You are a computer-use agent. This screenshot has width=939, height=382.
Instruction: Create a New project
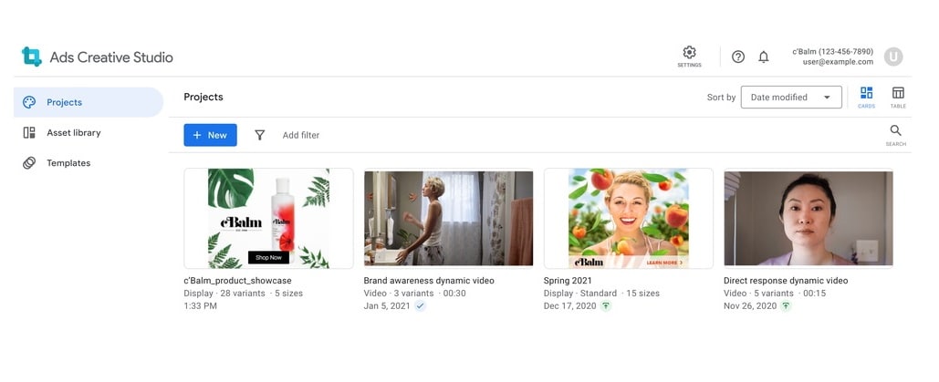pyautogui.click(x=210, y=135)
